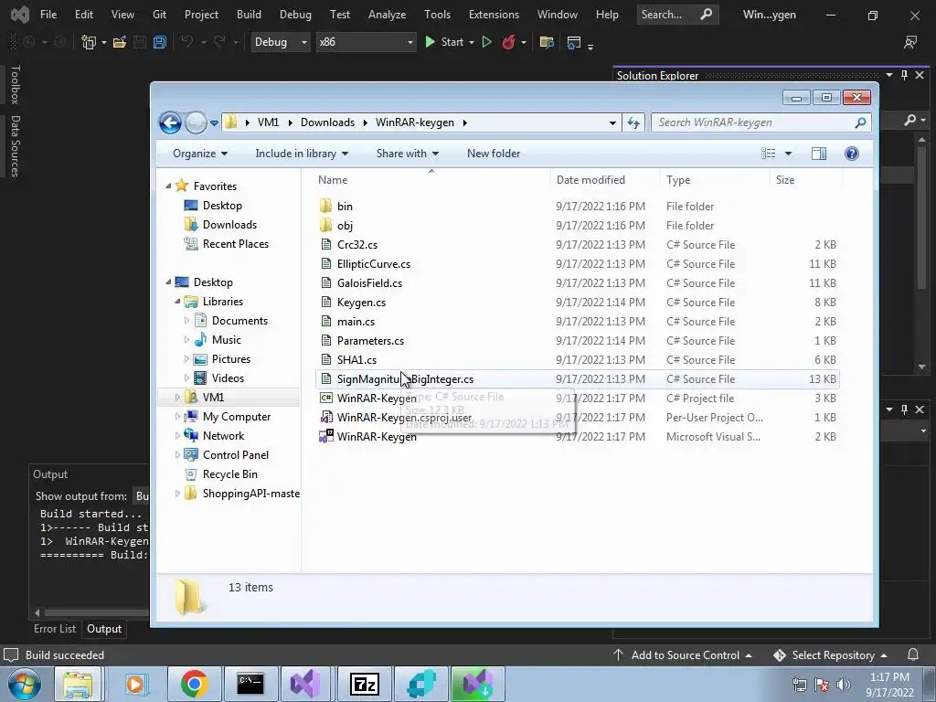Select the GaloisField.cs file
Viewport: 936px width, 702px height.
pyautogui.click(x=369, y=283)
